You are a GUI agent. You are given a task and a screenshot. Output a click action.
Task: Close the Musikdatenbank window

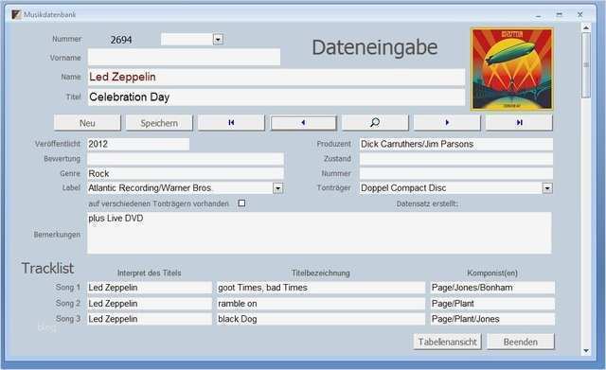coord(579,15)
